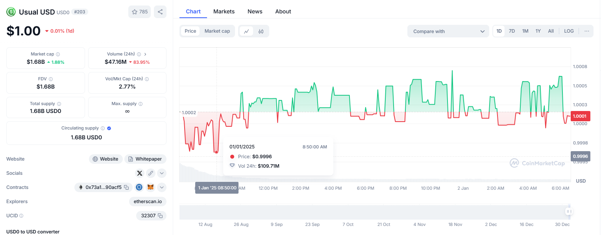Viewport: 601px width, 235px height.
Task: Switch to the Chart tab
Action: 193,11
